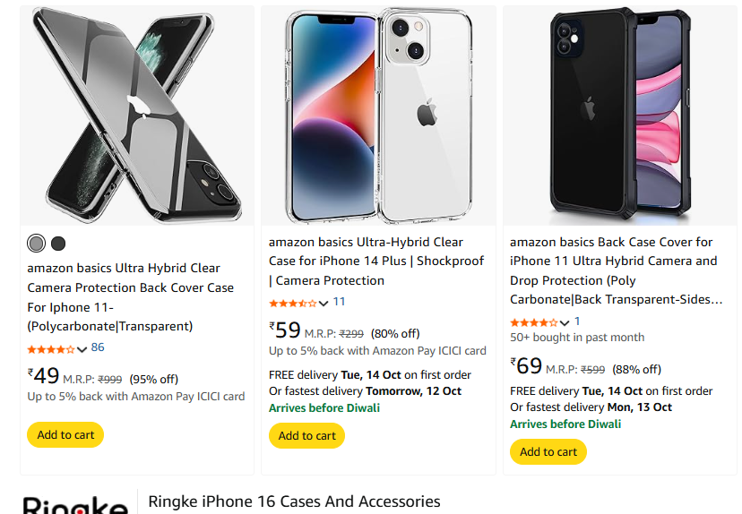Open the iPhone 11 transparent case image
Screen dimensions: 742x514
pyautogui.click(x=137, y=116)
